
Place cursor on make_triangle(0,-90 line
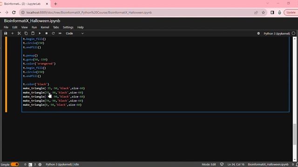click(52, 105)
